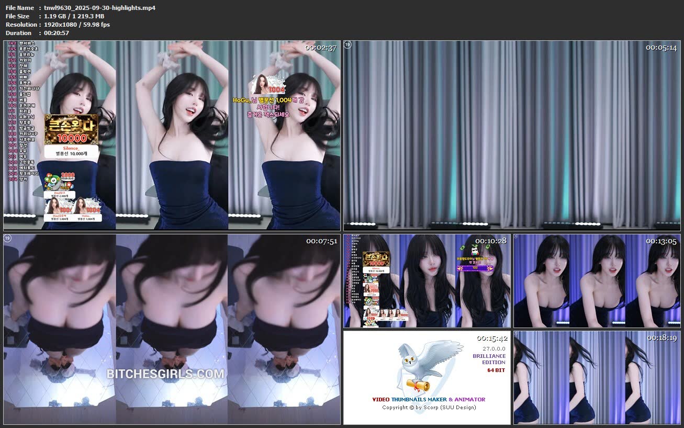Click the Duration 00:20:57 value
Viewport: 684px width, 428px height.
click(57, 33)
